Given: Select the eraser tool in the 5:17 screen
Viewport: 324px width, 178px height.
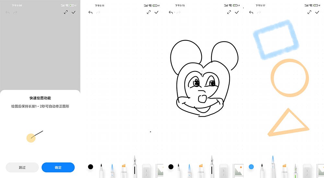Looking at the screenshot, I should click(x=307, y=171).
